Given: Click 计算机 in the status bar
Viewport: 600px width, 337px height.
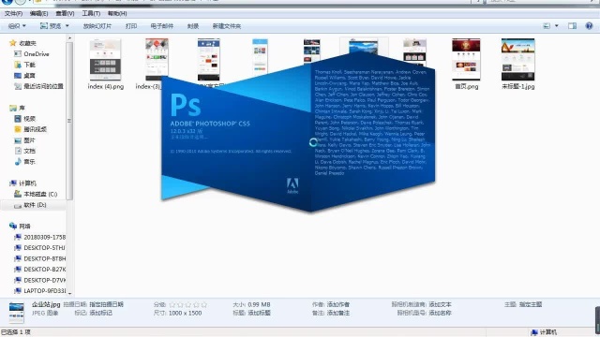Looking at the screenshot, I should pyautogui.click(x=544, y=332).
